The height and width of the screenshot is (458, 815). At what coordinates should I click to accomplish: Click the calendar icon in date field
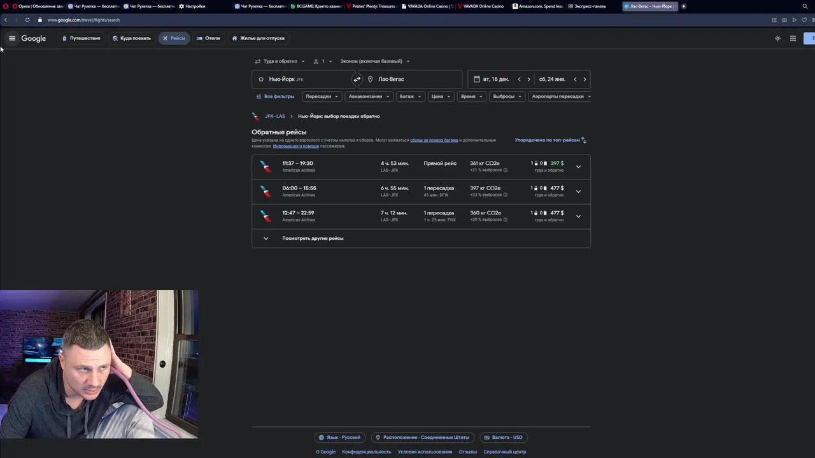click(x=476, y=79)
